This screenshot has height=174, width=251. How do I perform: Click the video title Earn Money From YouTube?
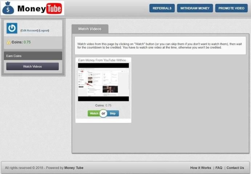[x=103, y=60]
